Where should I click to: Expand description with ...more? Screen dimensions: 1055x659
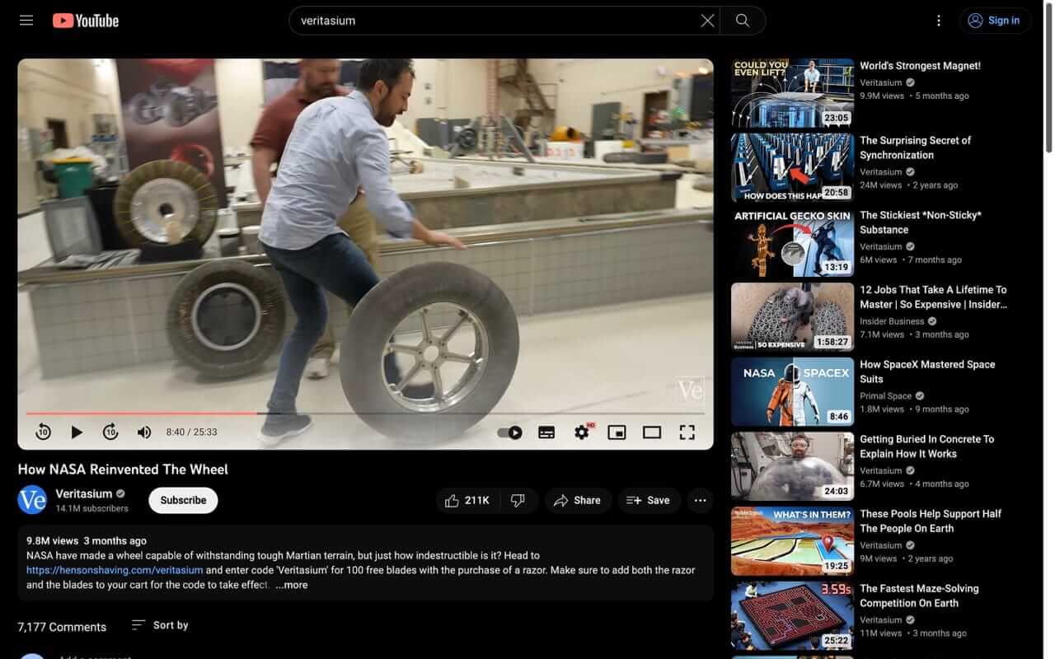point(292,585)
